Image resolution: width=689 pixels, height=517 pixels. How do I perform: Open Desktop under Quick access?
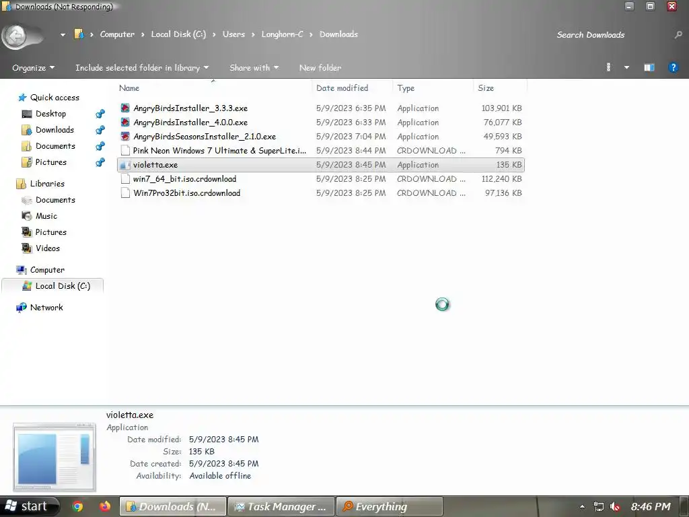point(50,114)
